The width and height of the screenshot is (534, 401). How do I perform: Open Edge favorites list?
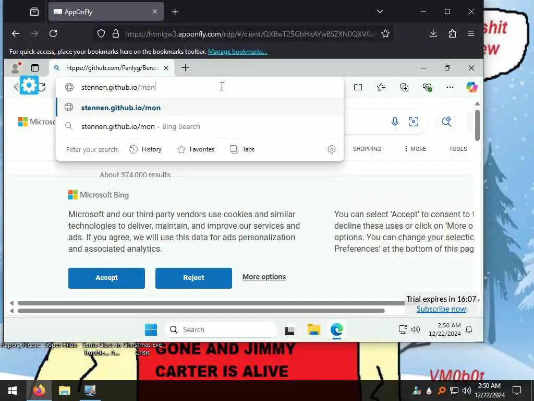click(x=381, y=87)
